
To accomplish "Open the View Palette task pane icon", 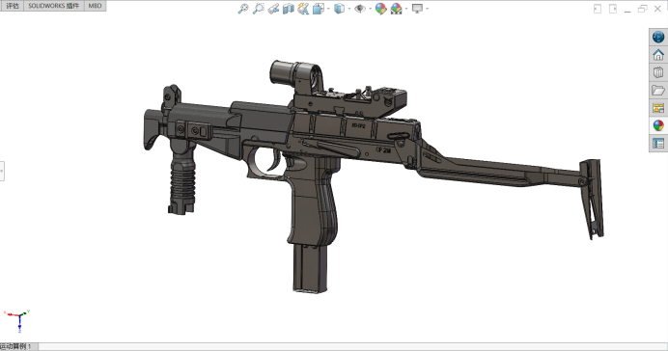I will pyautogui.click(x=658, y=108).
